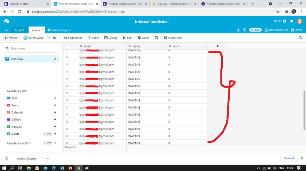Expand the blocks (12).png download chevron
Screen dimensions: 306x171
click(x=47, y=159)
